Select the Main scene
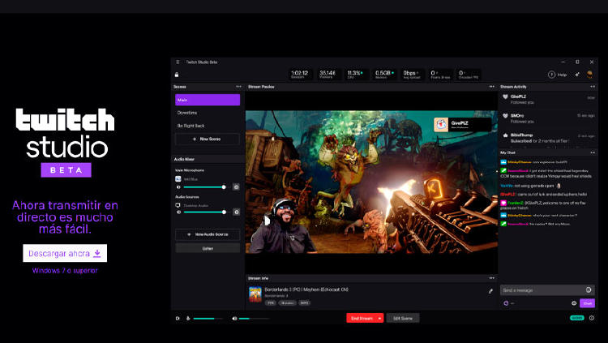 [x=208, y=100]
